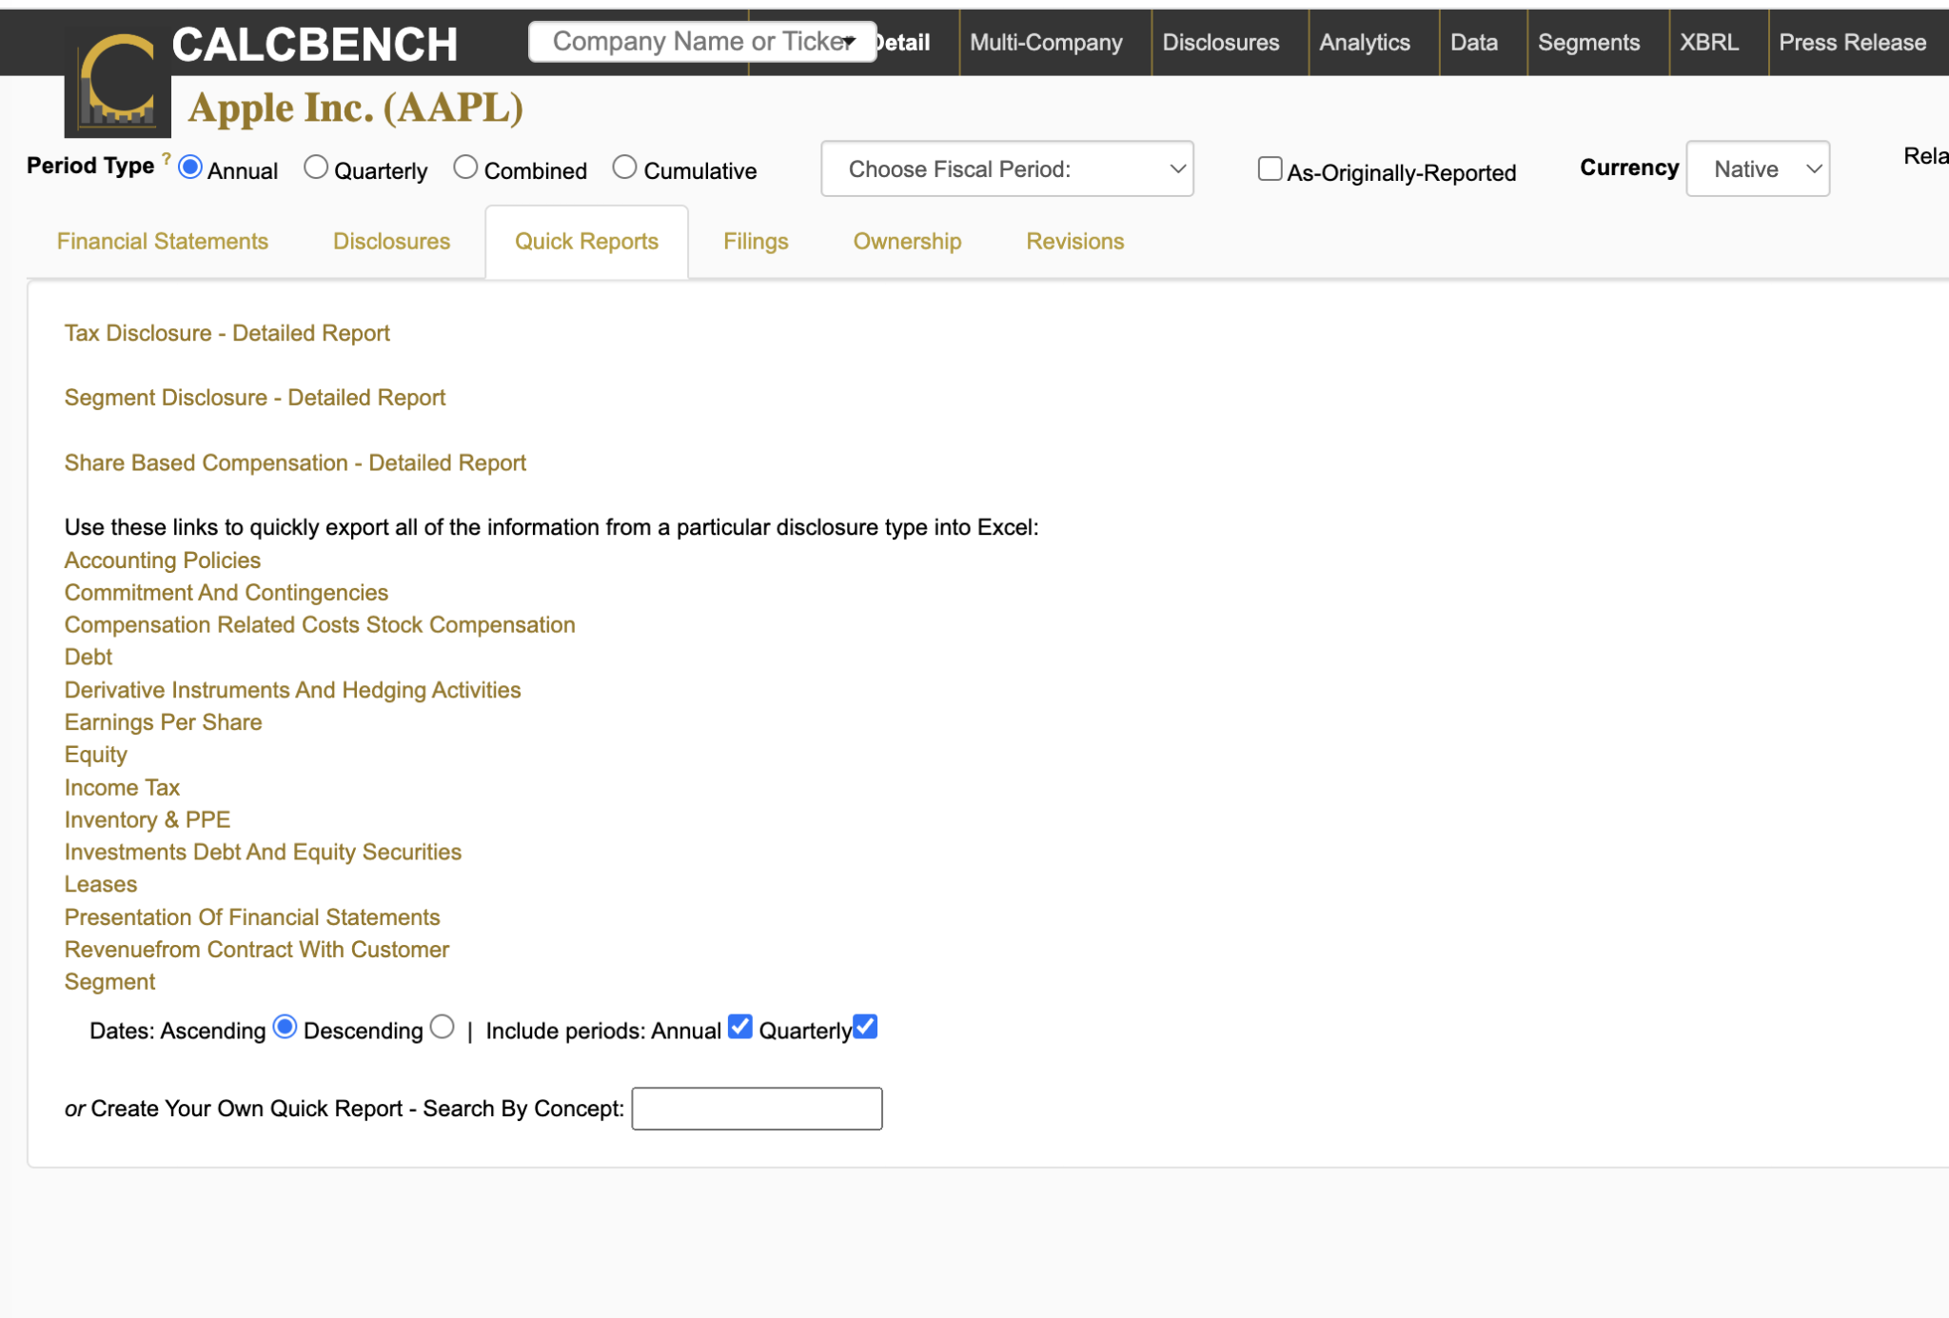Viewport: 1949px width, 1318px height.
Task: Open the Choose Fiscal Period dropdown
Action: (x=1007, y=168)
